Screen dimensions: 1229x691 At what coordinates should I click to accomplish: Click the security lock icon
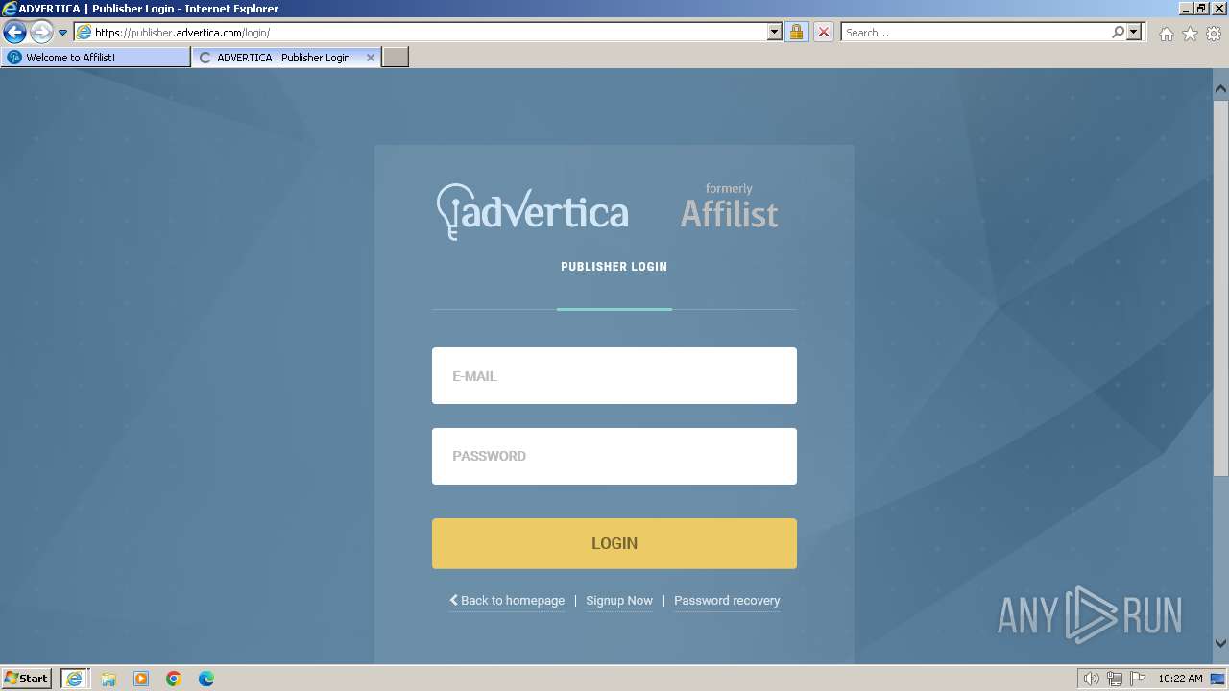pyautogui.click(x=796, y=32)
